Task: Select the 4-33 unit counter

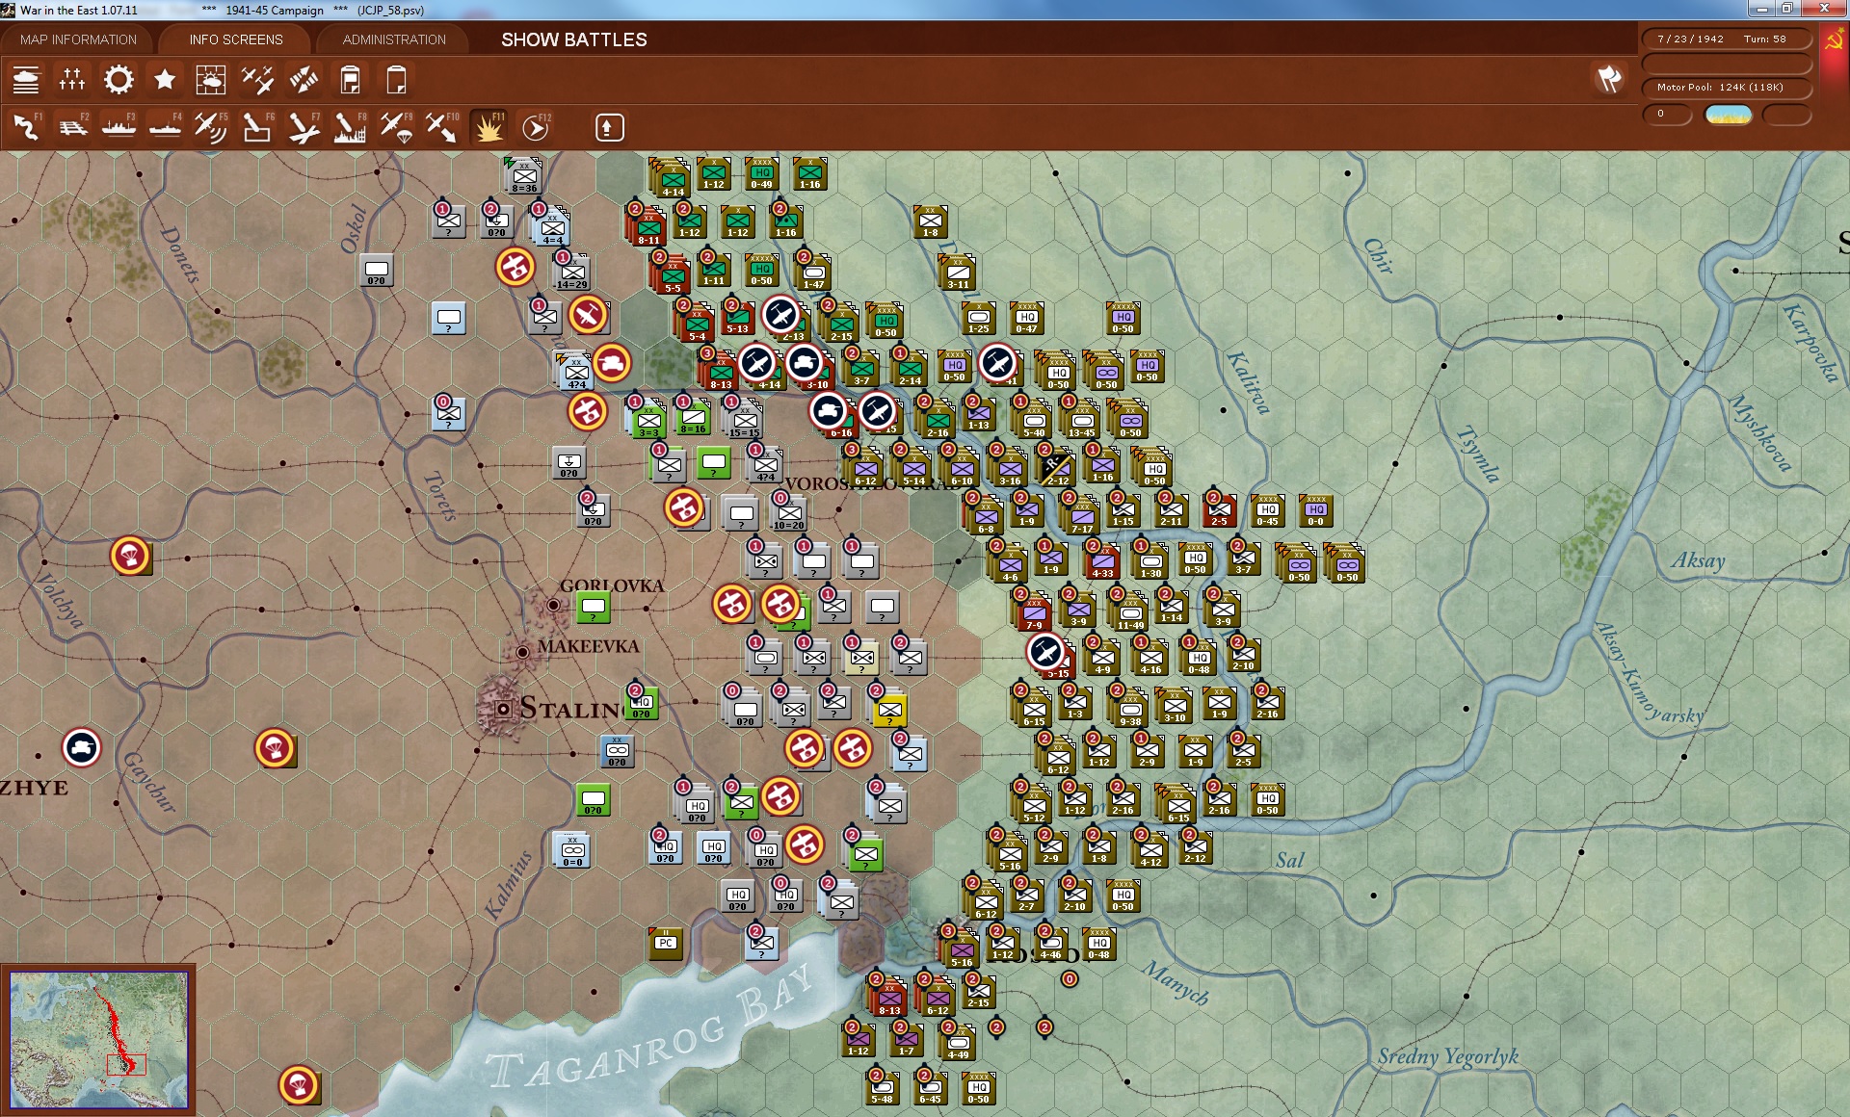Action: [1102, 561]
